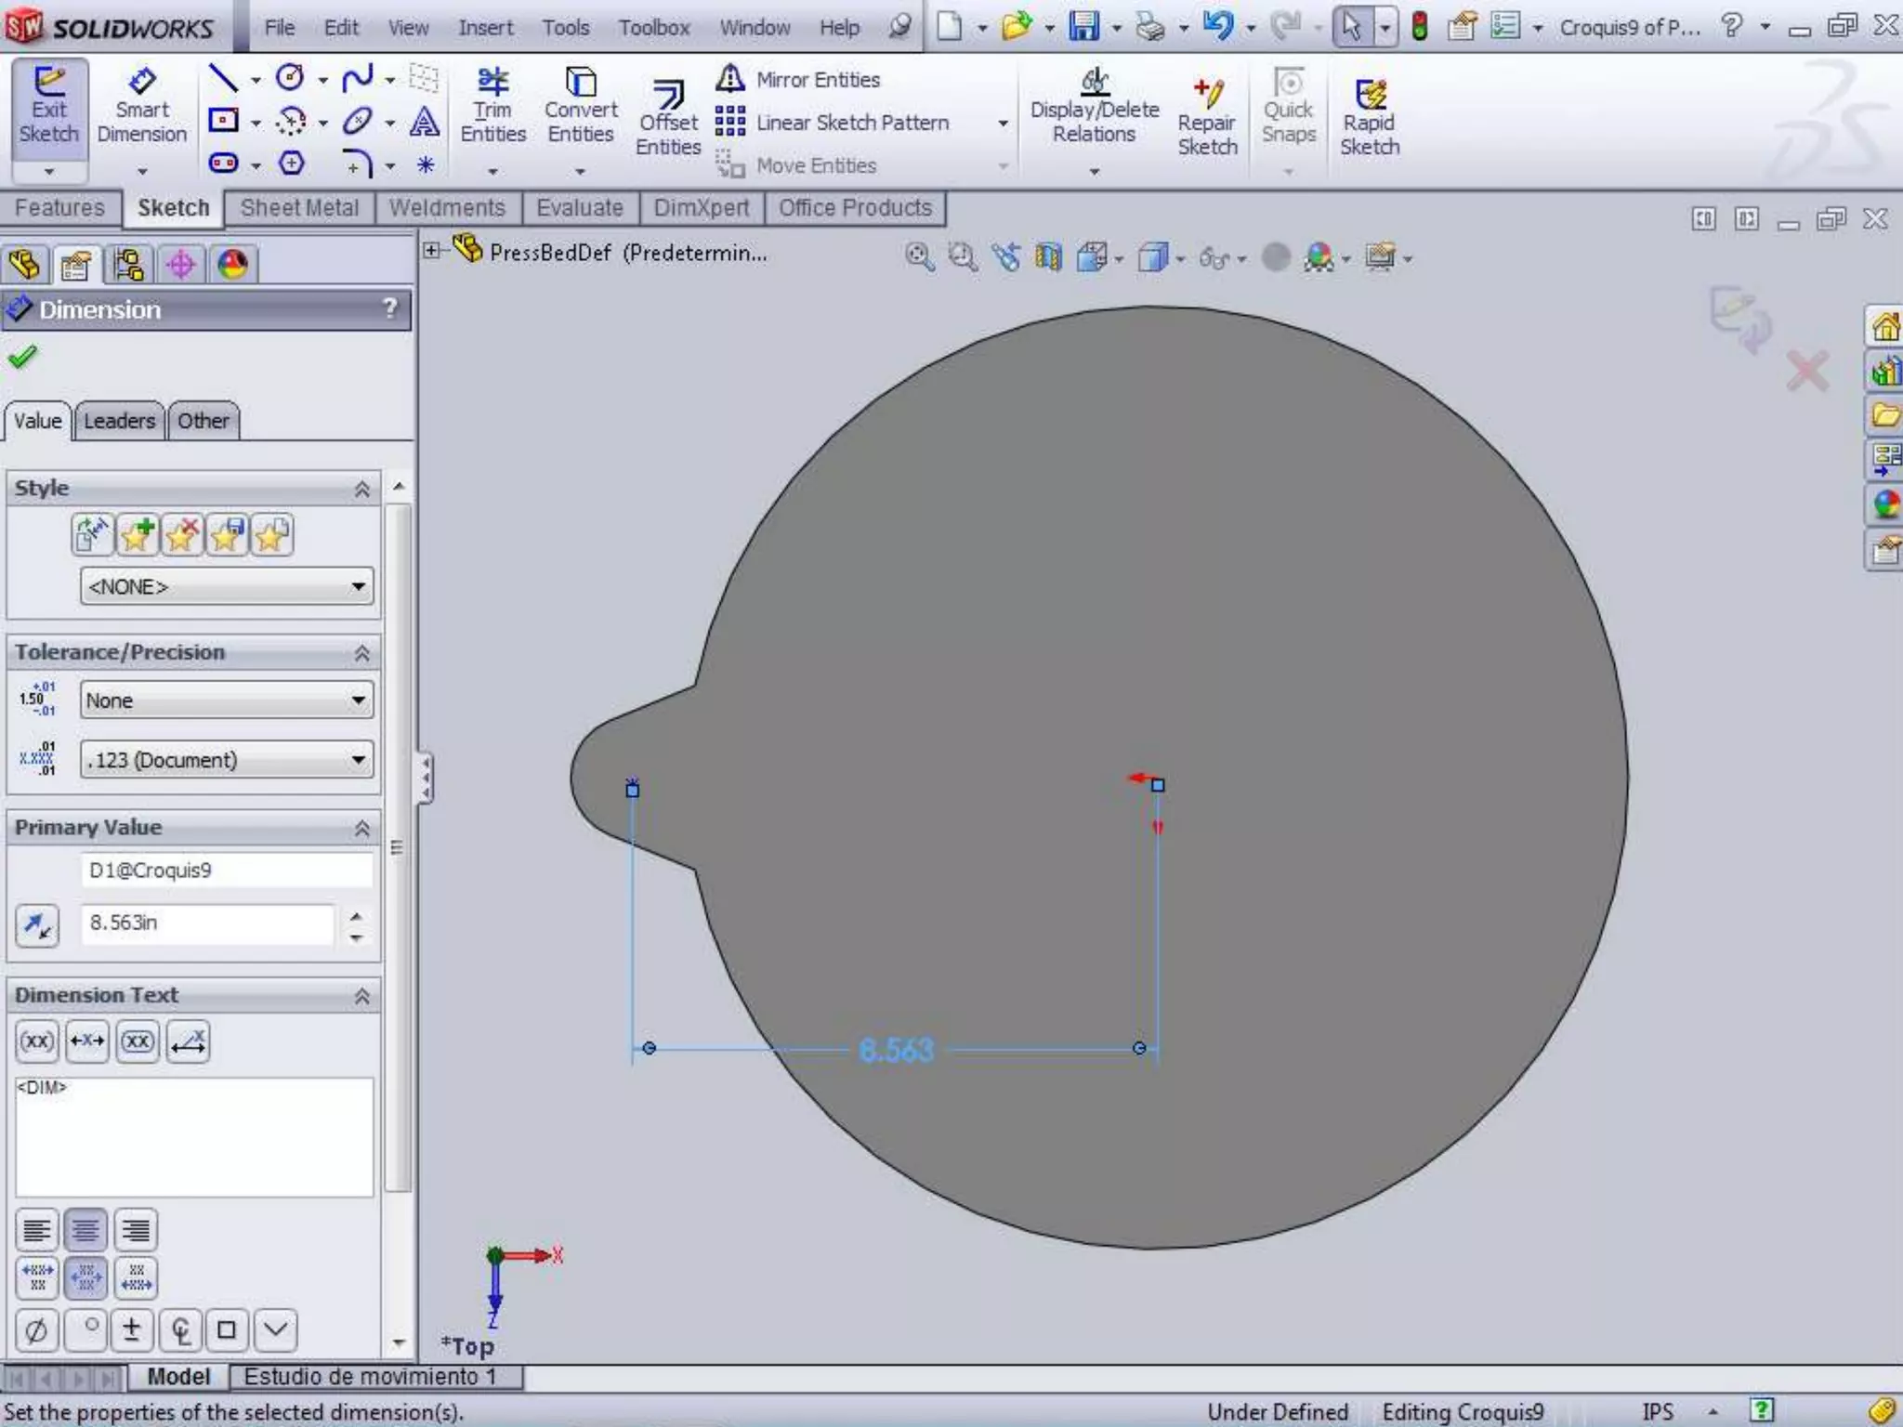Click the green OK checkmark
This screenshot has height=1427, width=1903.
point(22,357)
